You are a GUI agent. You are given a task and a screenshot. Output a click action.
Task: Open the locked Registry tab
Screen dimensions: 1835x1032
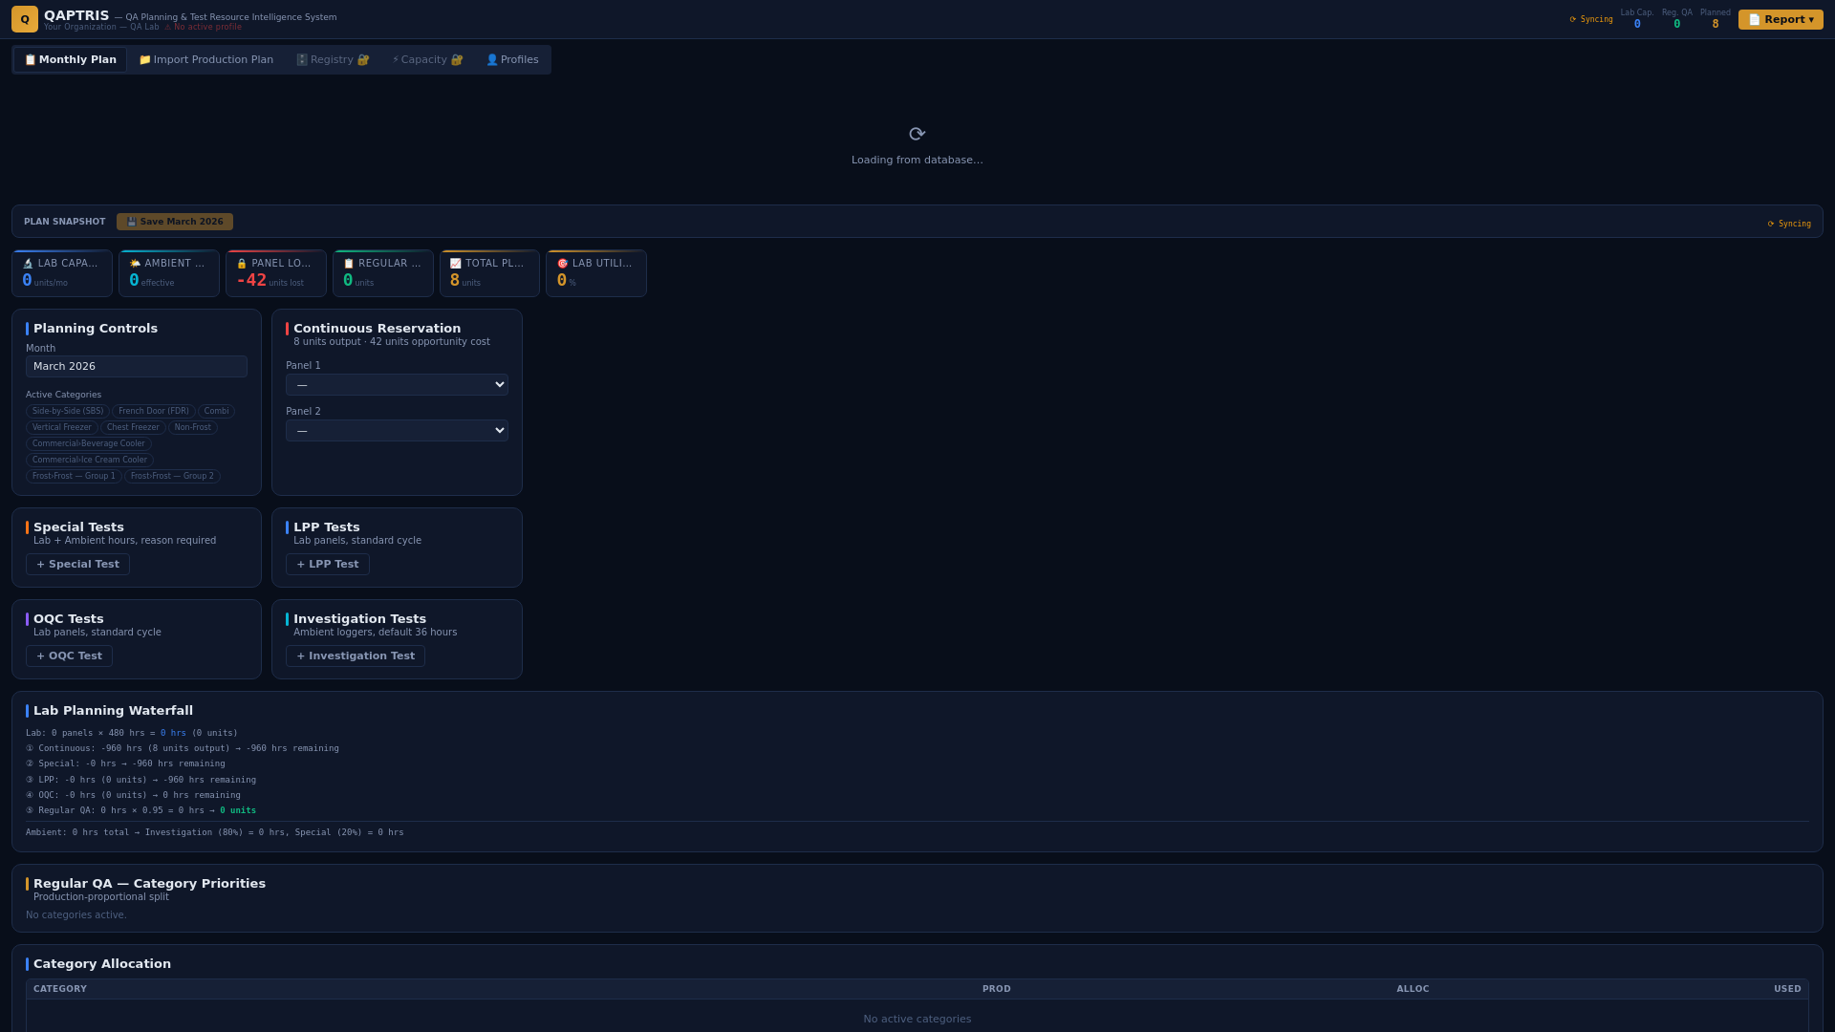[x=333, y=60]
